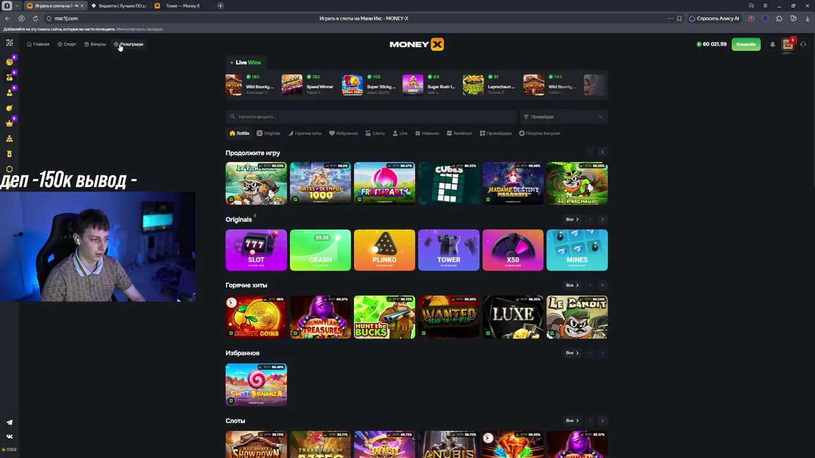Show next games in Продолжите игру
Viewport: 815px width, 458px height.
tap(602, 152)
